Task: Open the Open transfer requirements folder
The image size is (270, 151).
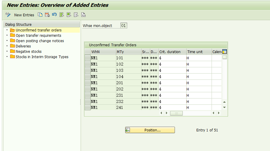Action: (38, 36)
